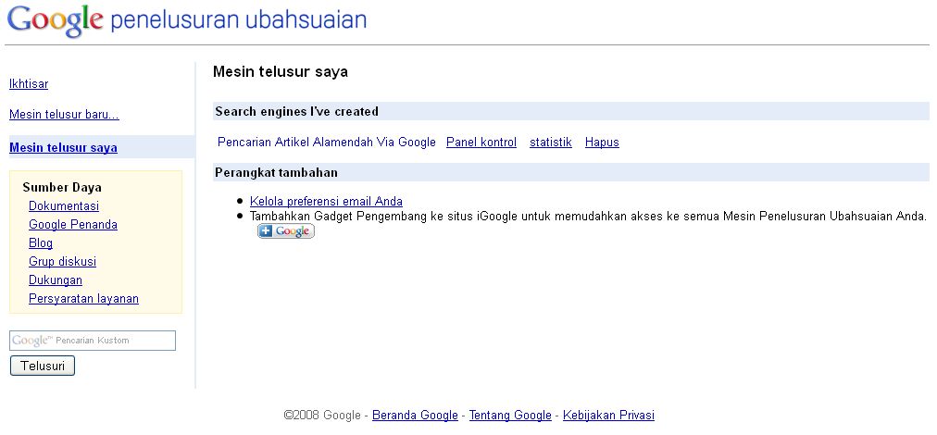This screenshot has width=937, height=435.
Task: Open Kebijakan Privasi footer link
Action: click(608, 415)
